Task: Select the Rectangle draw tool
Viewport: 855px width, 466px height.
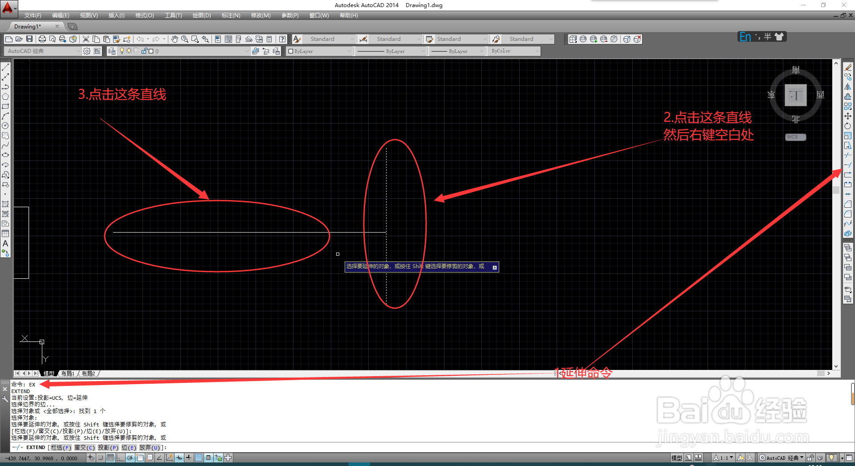Action: pos(5,106)
